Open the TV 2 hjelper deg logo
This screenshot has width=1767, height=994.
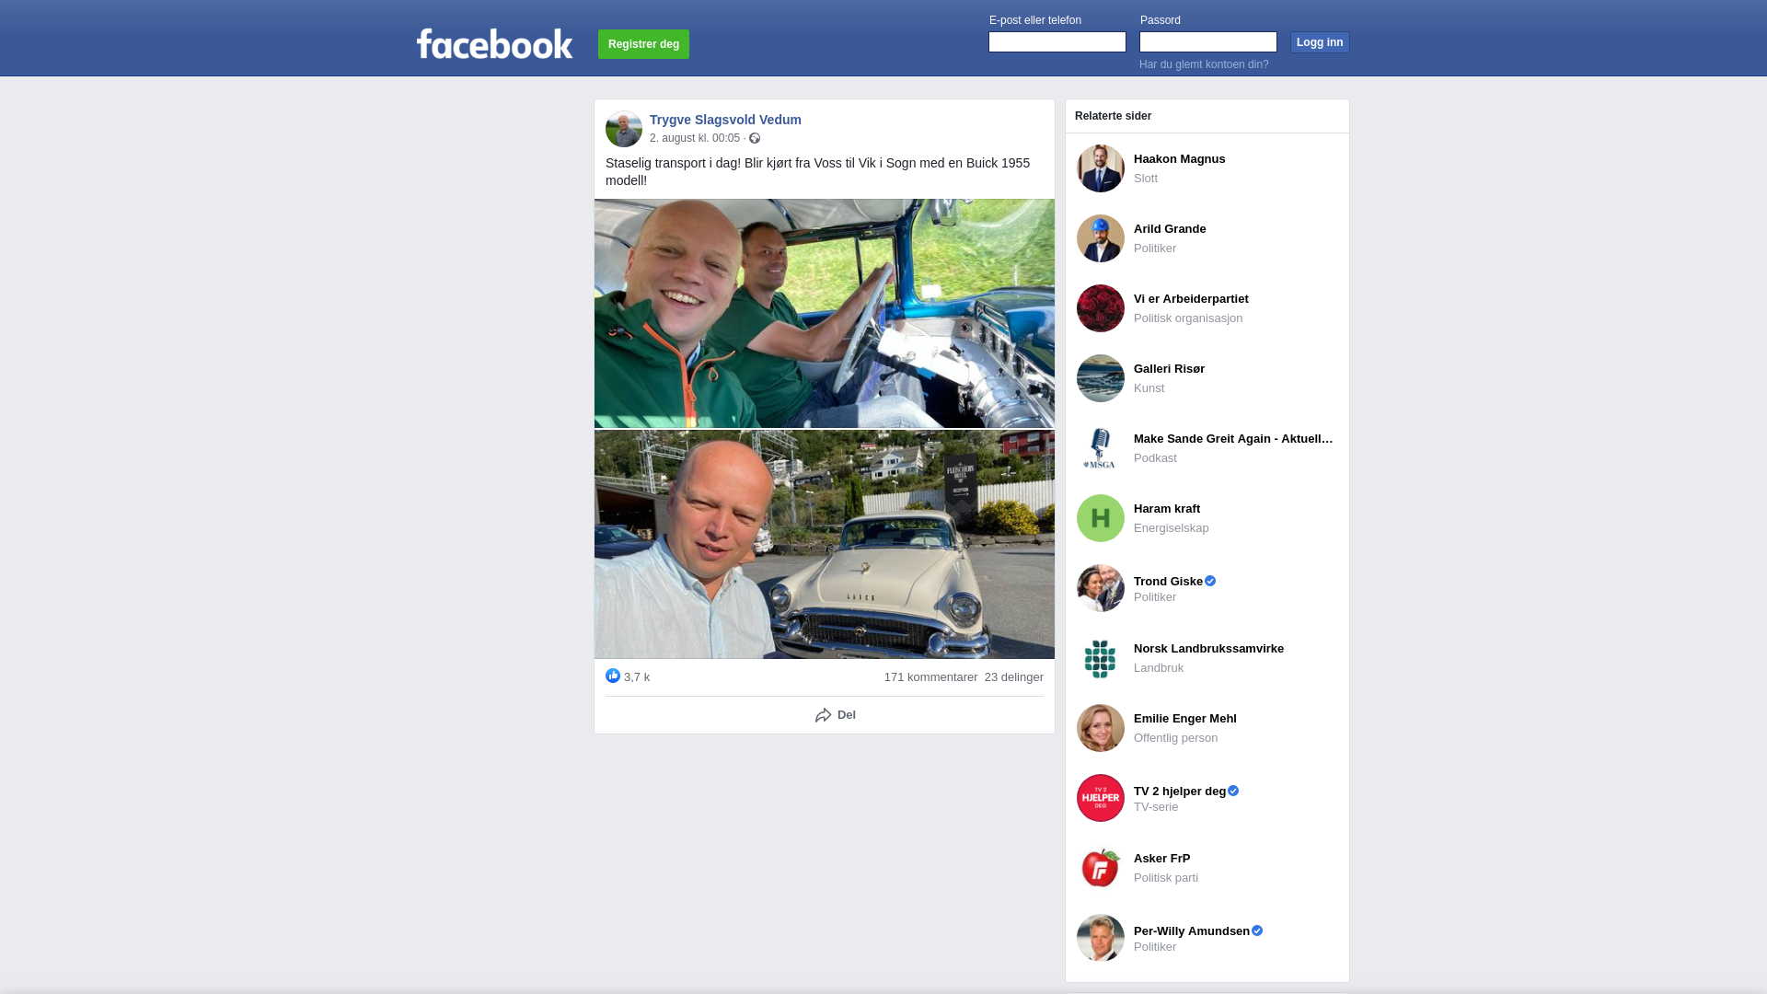click(1101, 798)
